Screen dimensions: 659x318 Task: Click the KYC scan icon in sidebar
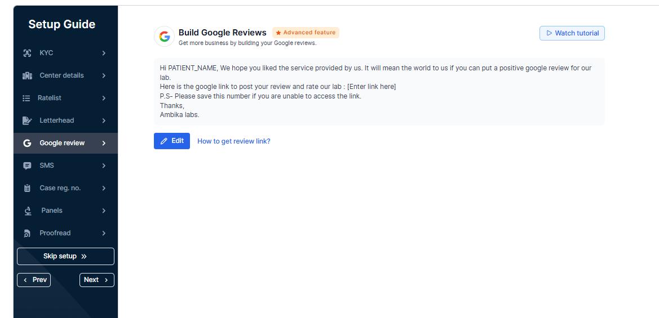coord(27,53)
